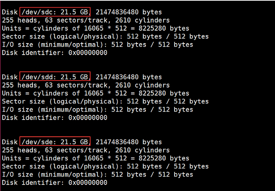Click the I/O size line under sdc
Screen dimensions: 275x191
(97, 45)
